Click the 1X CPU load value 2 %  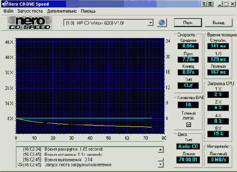point(218,95)
